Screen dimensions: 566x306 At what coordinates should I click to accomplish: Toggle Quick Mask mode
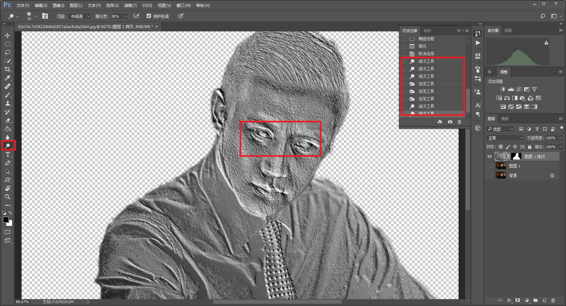click(7, 232)
